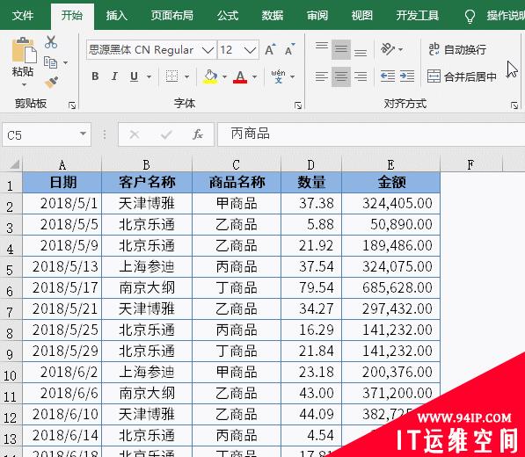Screen dimensions: 525x457
Task: Open font color dropdown arrow
Action: (x=254, y=76)
